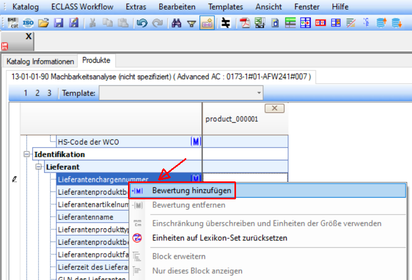Click the green table rows icon

[290, 23]
